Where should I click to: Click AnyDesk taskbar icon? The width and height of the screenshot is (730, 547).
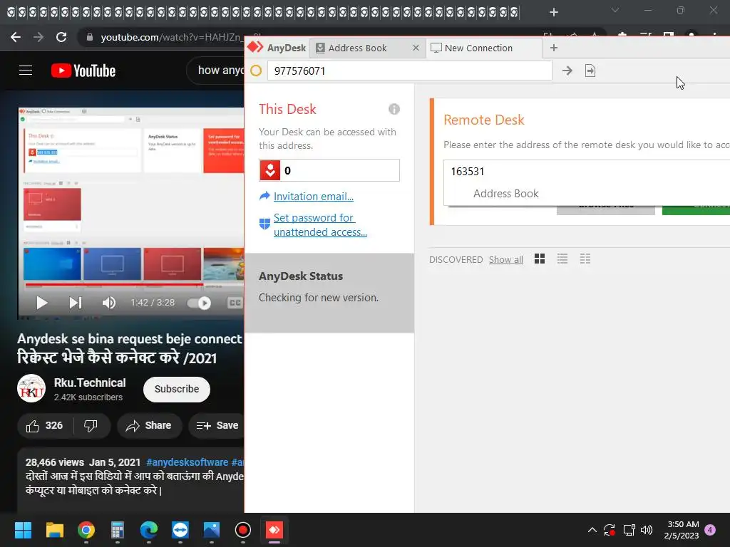coord(274,530)
